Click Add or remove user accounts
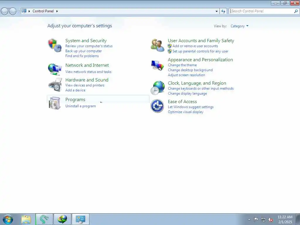Screen dimensions: 300x225 (195, 46)
